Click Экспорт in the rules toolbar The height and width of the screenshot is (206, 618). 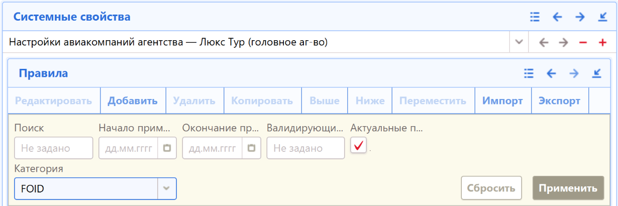click(559, 100)
